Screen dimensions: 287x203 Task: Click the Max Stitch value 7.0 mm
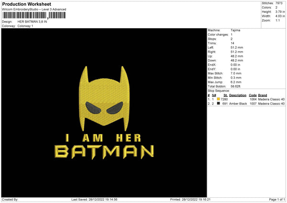(236, 73)
